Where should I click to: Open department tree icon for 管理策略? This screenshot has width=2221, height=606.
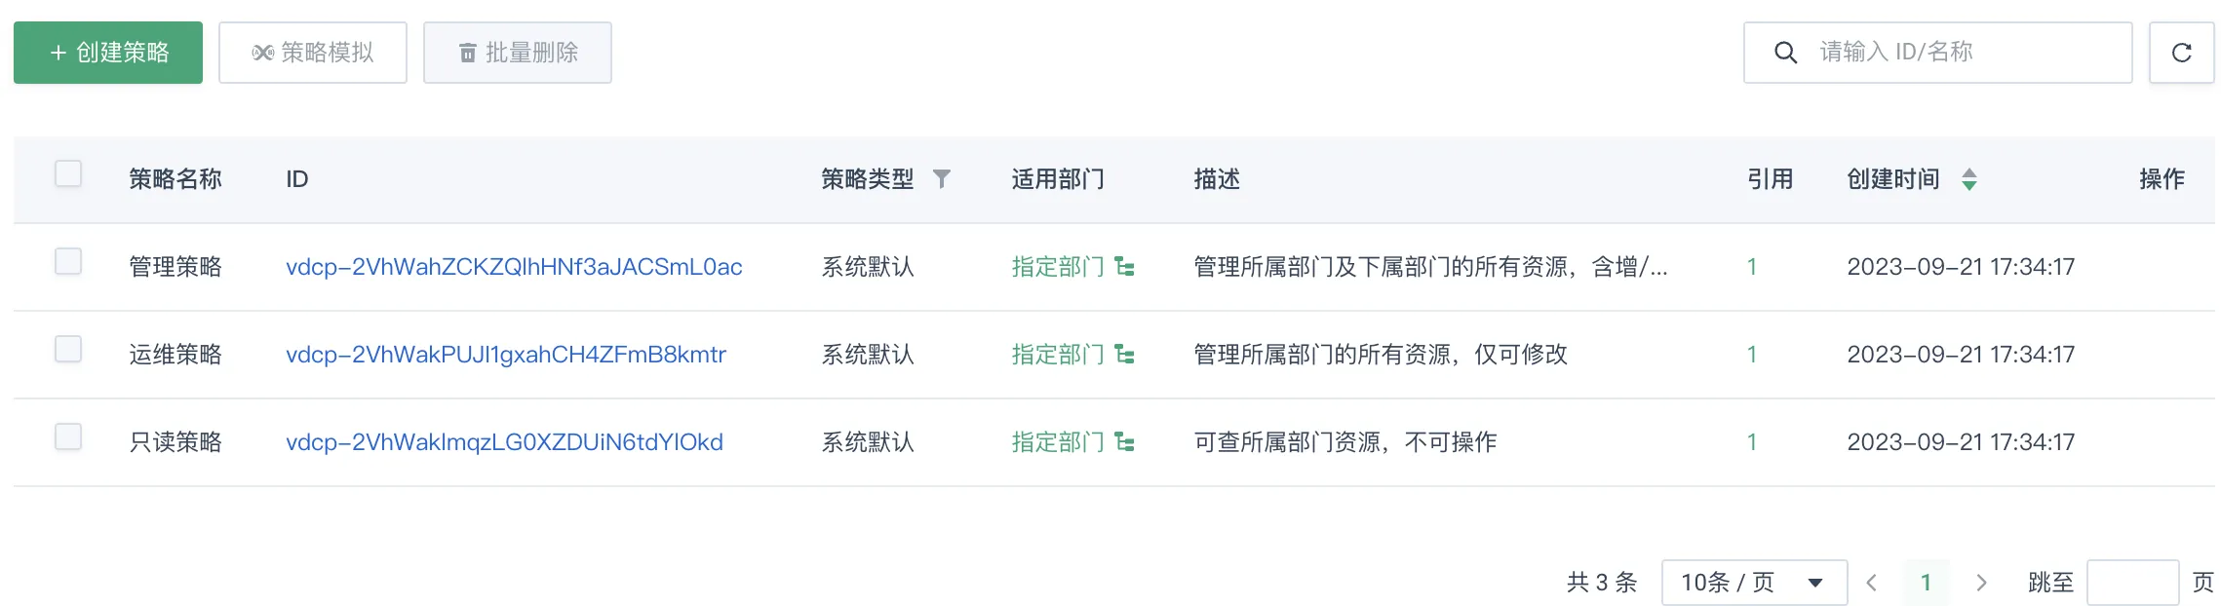click(x=1124, y=267)
